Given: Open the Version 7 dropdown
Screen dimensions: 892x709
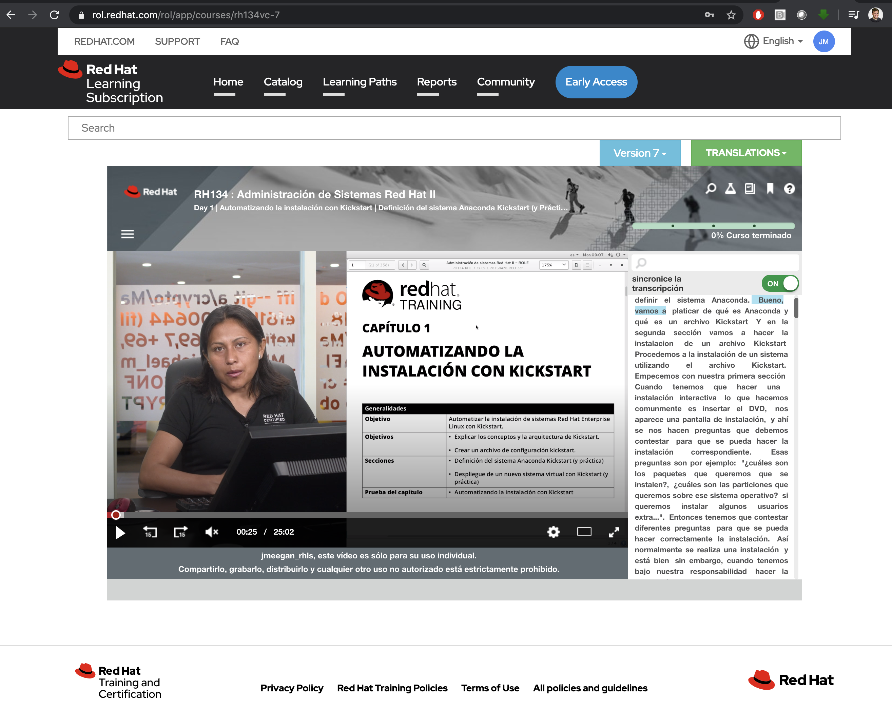Looking at the screenshot, I should click(640, 153).
